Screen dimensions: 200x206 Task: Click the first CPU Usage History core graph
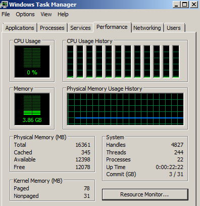[70, 62]
